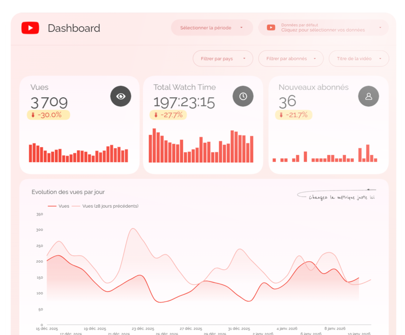Click the YouTube logo beside the Dashboard title
Screen dimensions: 405x335
click(x=30, y=28)
